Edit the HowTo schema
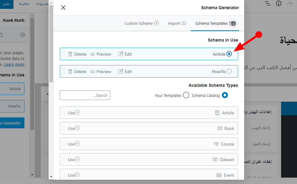 point(125,72)
